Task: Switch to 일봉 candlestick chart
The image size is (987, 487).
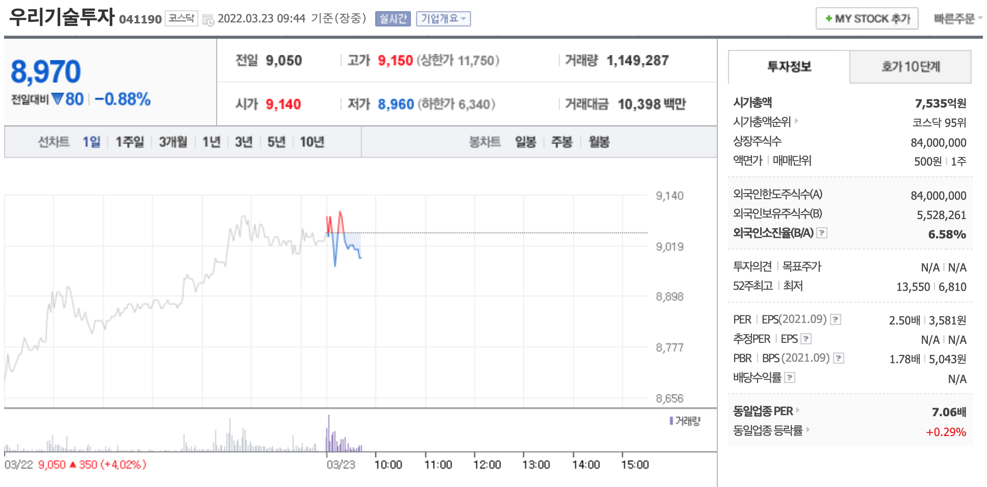Action: 526,142
